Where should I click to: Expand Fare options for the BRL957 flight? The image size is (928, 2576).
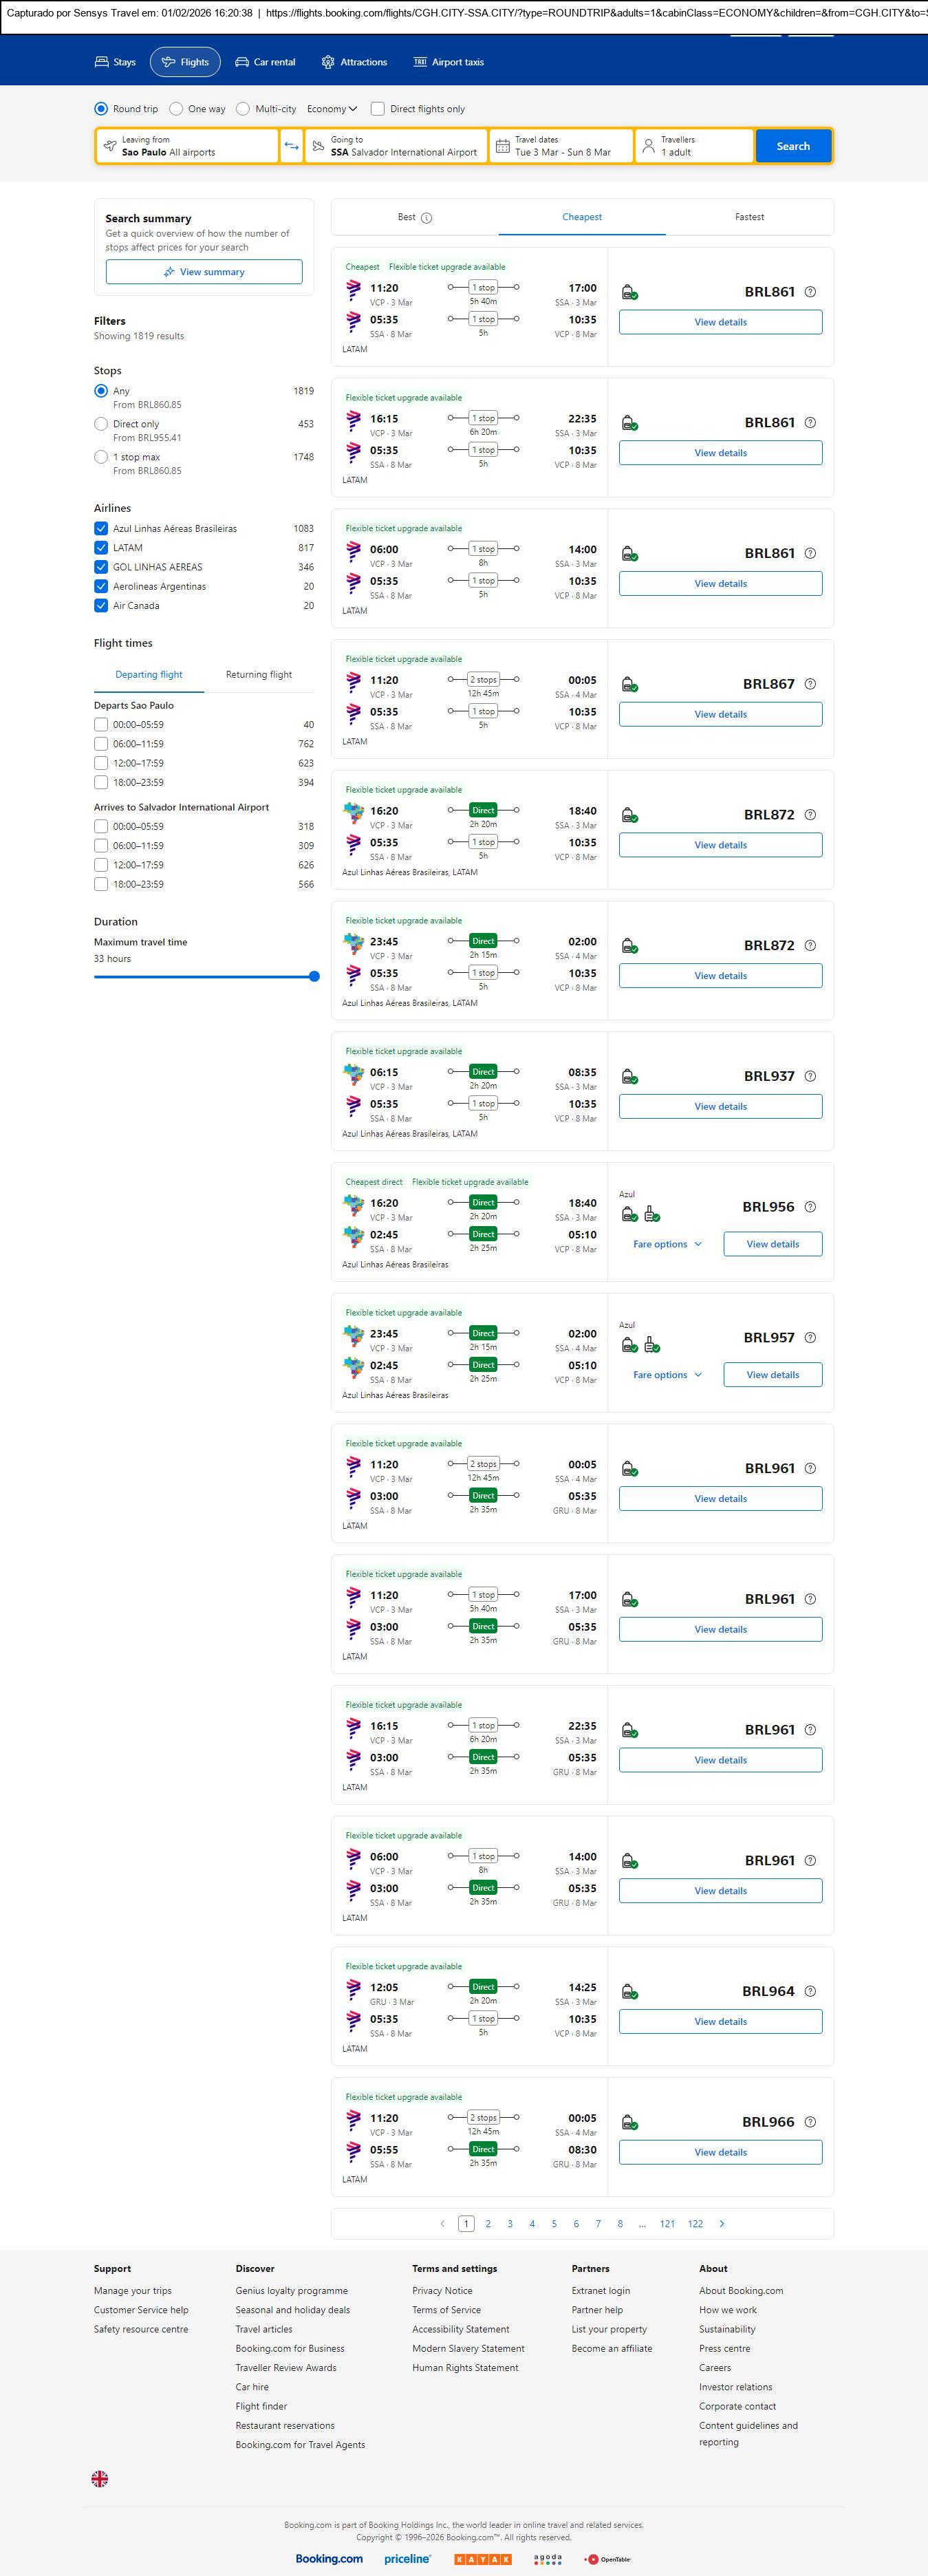(x=667, y=1375)
